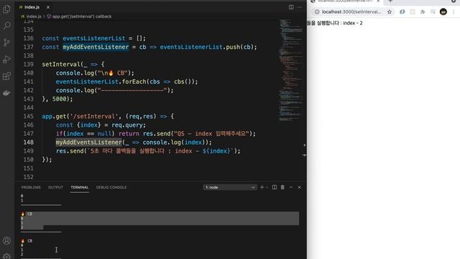Image resolution: width=460 pixels, height=259 pixels.
Task: Switch to the DEBUG CONSOLE tab
Action: point(111,187)
